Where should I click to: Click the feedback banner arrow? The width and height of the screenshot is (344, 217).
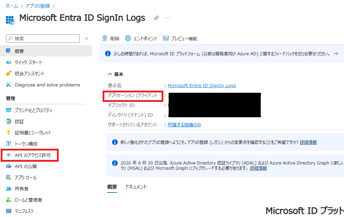pos(336,54)
